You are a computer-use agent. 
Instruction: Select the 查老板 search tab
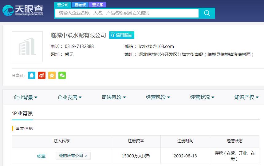(x=80, y=5)
